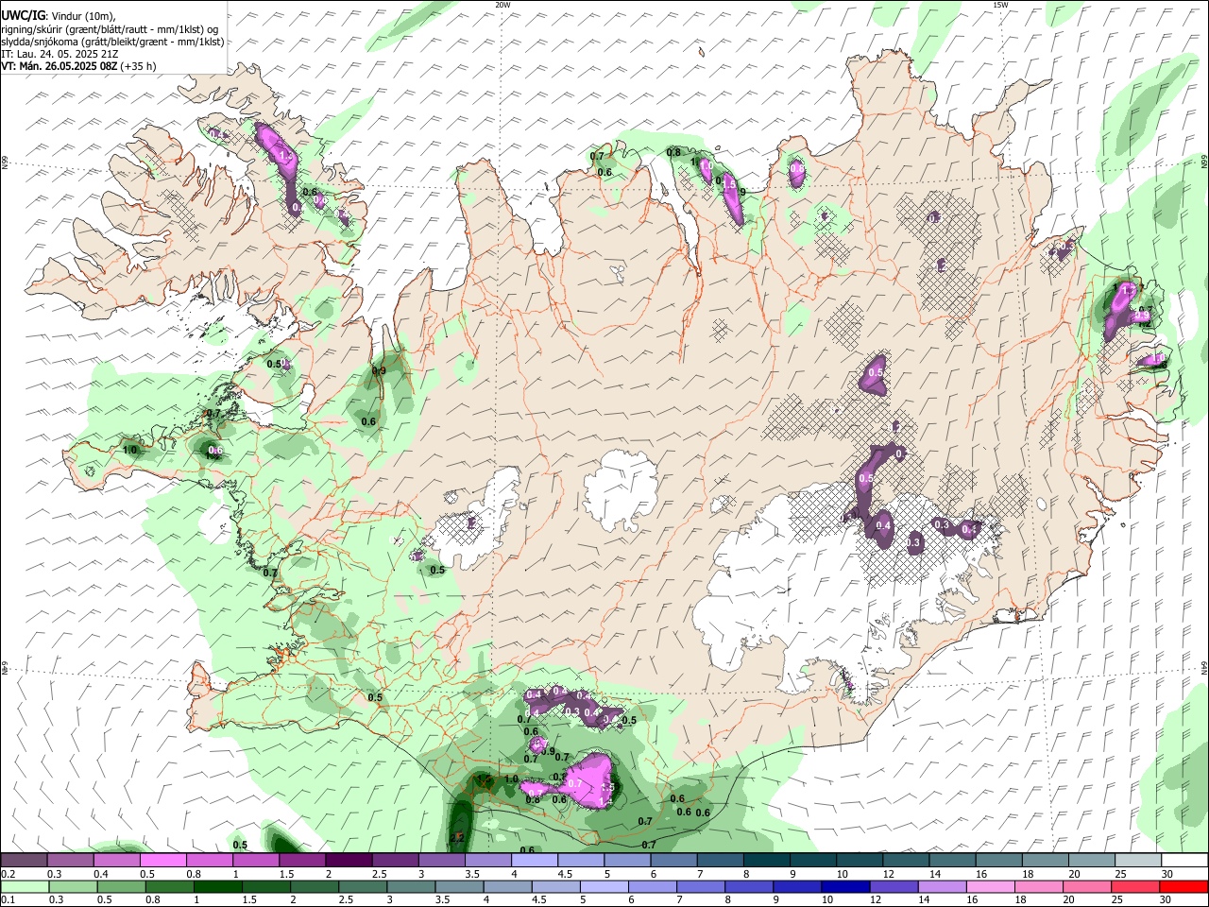Image resolution: width=1209 pixels, height=907 pixels.
Task: Select the medium green 0.5–0.8 swatch in the bottom legend row
Action: (122, 887)
